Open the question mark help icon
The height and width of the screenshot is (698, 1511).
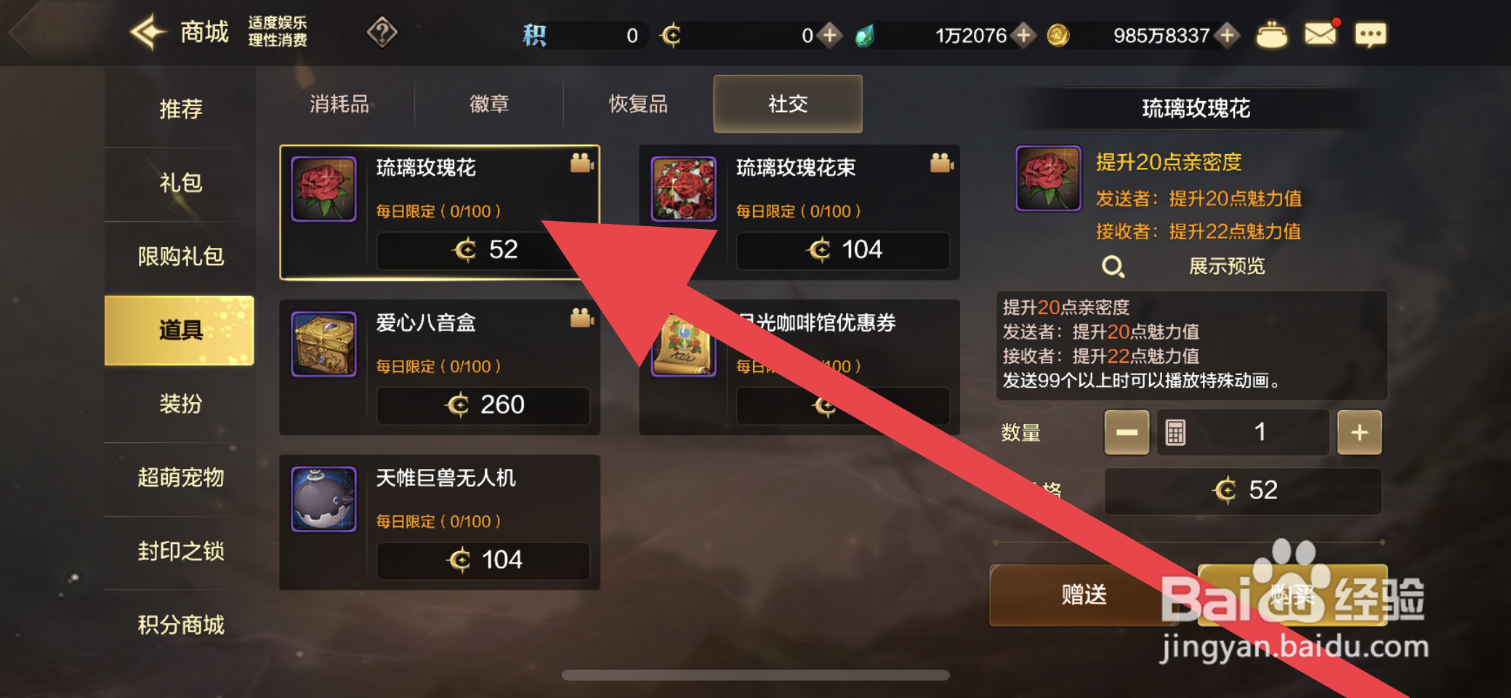(382, 33)
